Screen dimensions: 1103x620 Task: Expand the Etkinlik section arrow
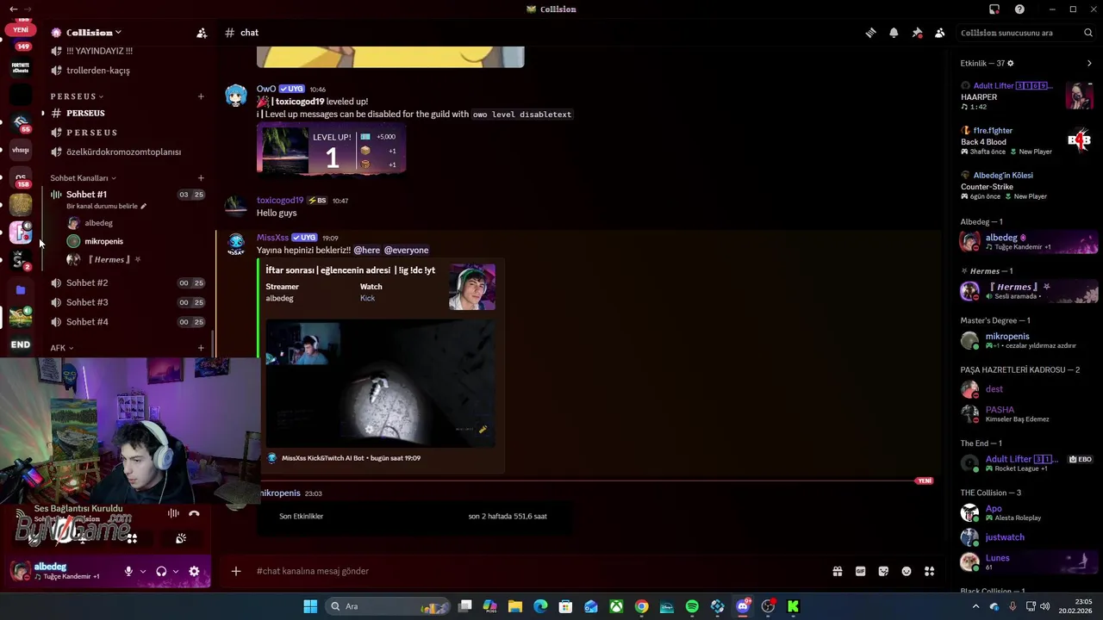(x=1089, y=63)
